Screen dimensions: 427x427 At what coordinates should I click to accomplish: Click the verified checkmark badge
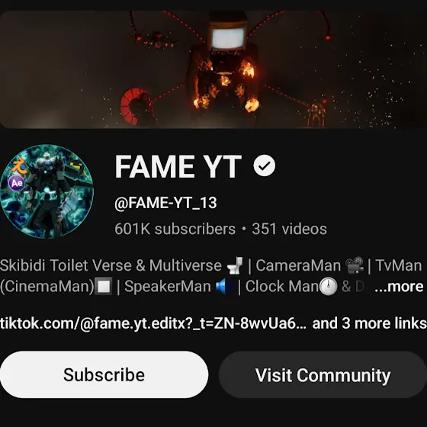264,165
